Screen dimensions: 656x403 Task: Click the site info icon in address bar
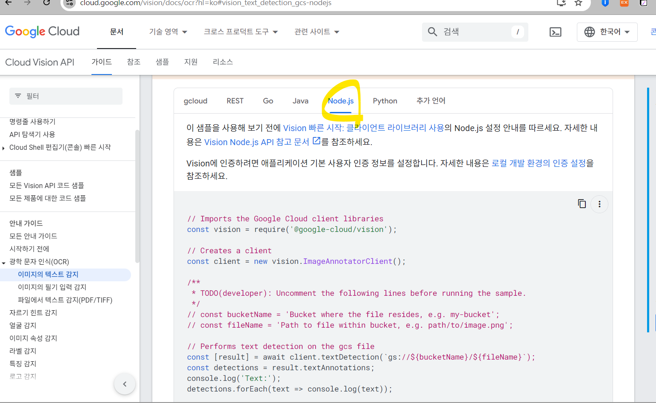coord(70,3)
